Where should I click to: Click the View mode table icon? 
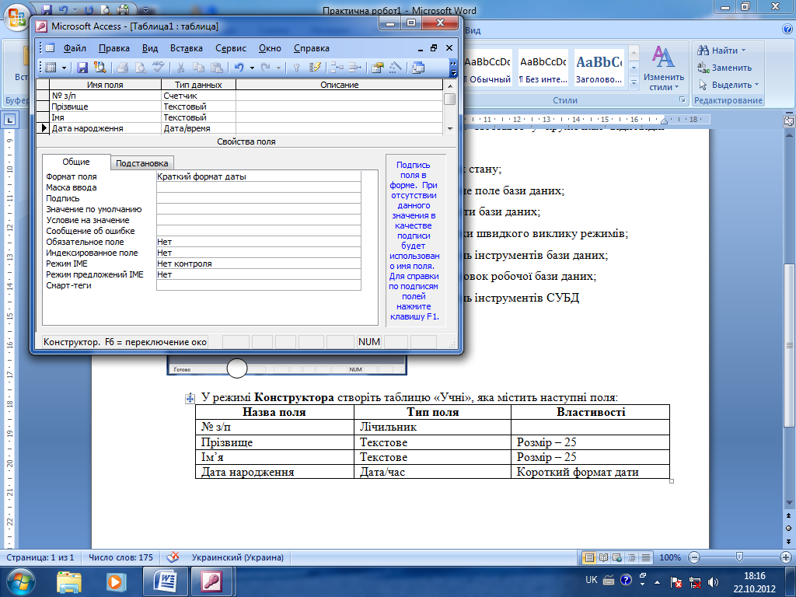tap(51, 68)
